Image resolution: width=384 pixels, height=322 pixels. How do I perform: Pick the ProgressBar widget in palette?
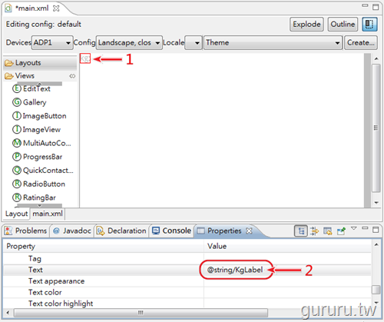coord(38,157)
